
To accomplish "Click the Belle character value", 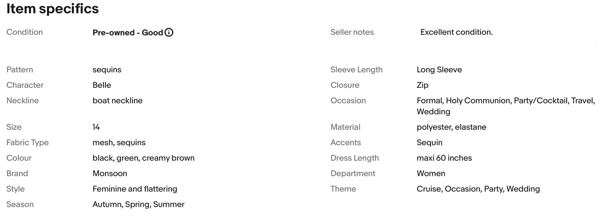I will tap(102, 85).
